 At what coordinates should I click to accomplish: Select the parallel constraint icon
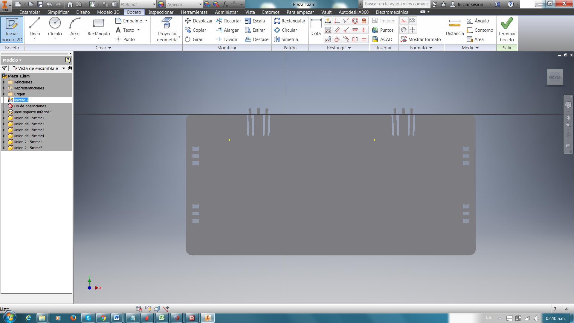point(337,30)
